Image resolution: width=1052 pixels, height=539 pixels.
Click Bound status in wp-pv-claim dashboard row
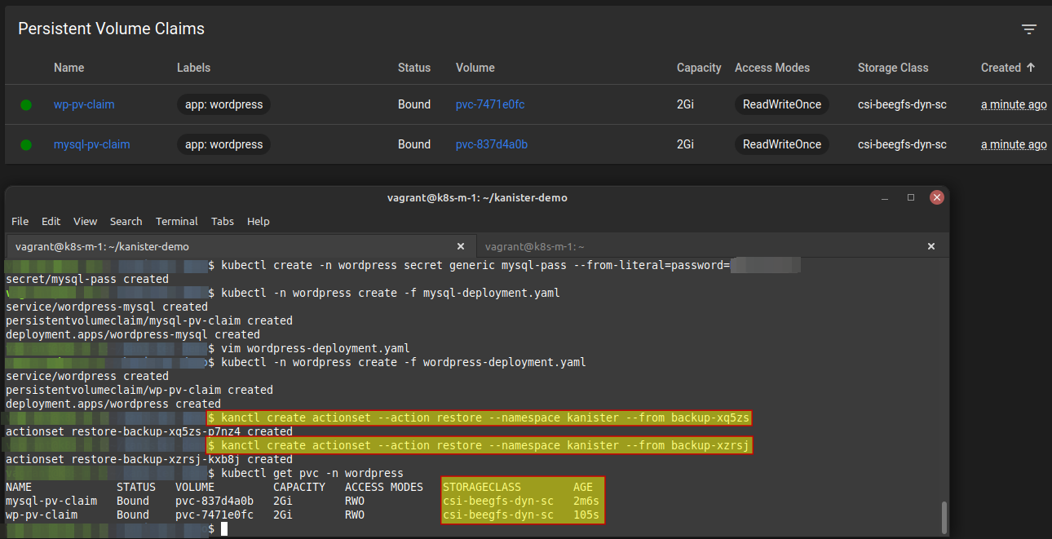(414, 104)
